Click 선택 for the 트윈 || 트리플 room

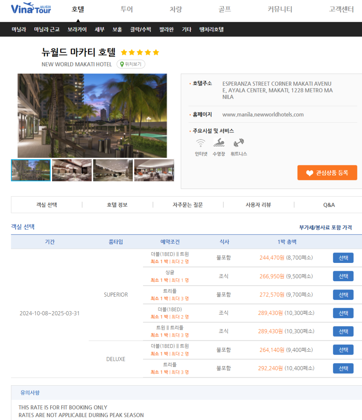343,331
